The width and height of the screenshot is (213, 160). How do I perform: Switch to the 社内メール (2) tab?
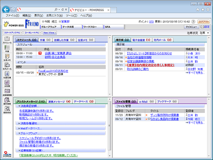[163, 40]
